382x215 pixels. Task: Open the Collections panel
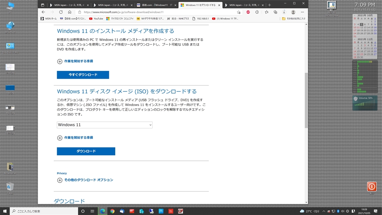[275, 12]
